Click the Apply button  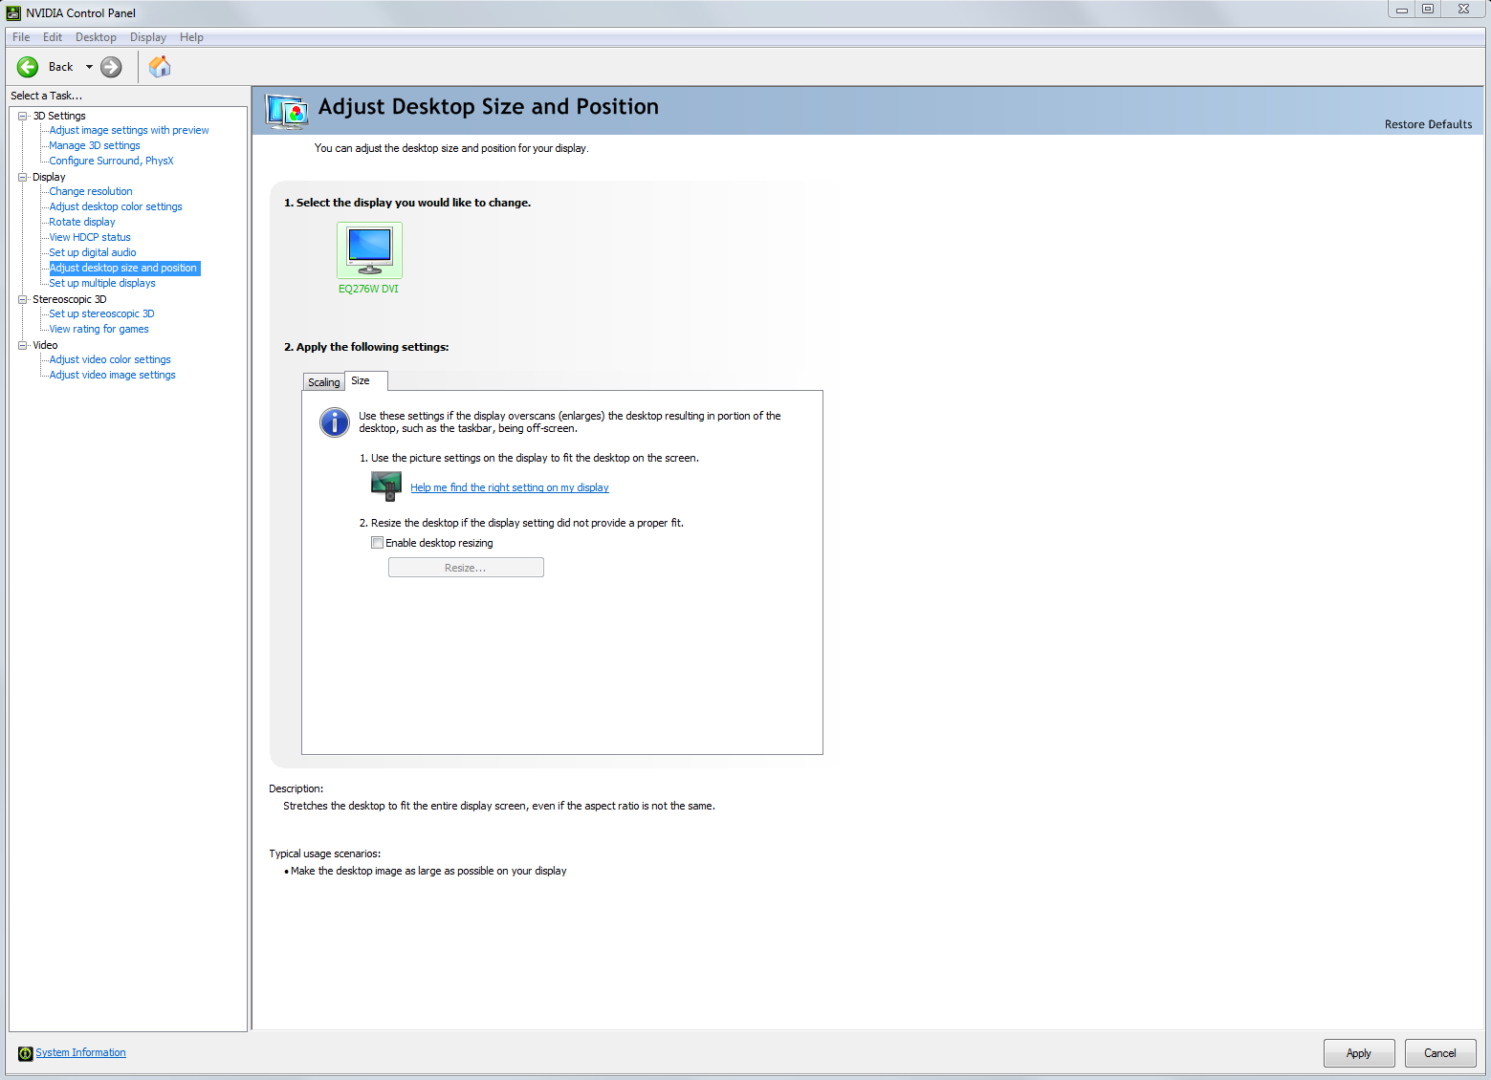(1359, 1053)
